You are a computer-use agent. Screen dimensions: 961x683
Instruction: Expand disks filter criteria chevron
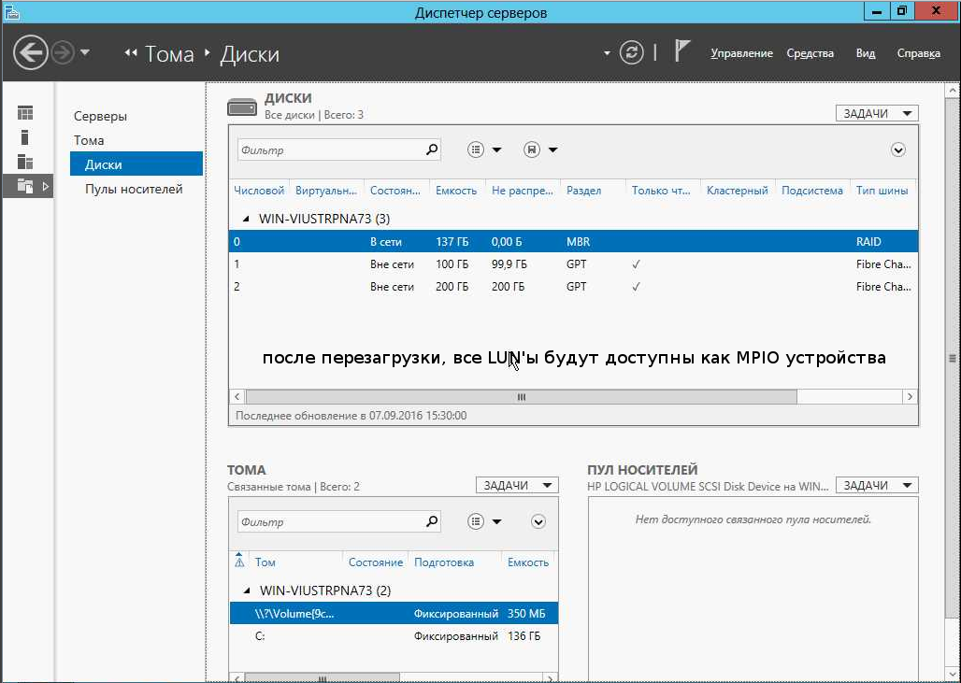[897, 149]
